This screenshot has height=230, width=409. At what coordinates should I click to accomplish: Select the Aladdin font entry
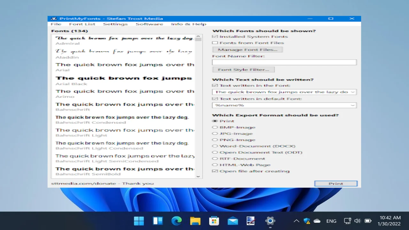tap(123, 54)
